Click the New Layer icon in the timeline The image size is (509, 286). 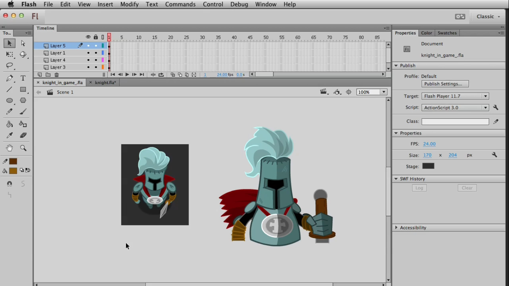tap(39, 74)
